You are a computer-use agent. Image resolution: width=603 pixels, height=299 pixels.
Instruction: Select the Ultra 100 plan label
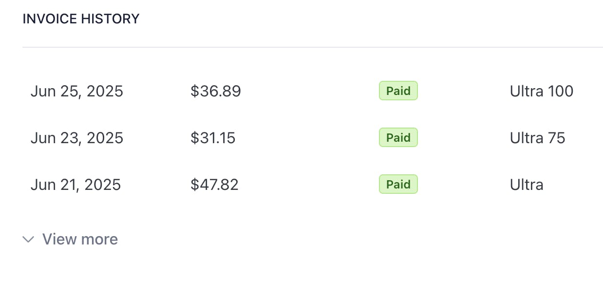542,91
